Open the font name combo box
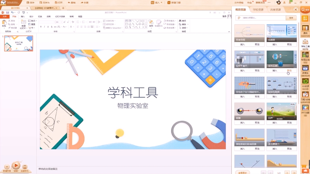Viewport: 310px width, 174px height. coord(47,22)
